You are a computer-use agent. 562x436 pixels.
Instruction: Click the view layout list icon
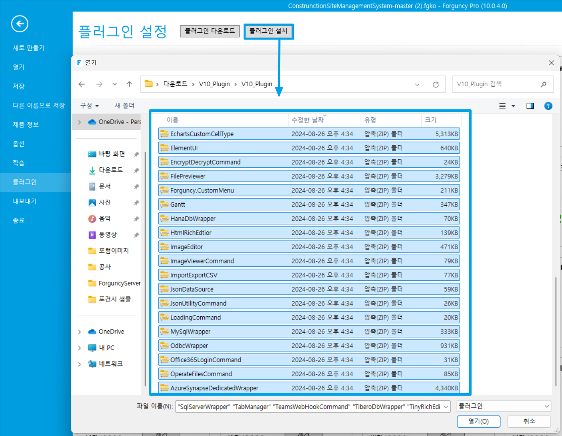click(503, 106)
